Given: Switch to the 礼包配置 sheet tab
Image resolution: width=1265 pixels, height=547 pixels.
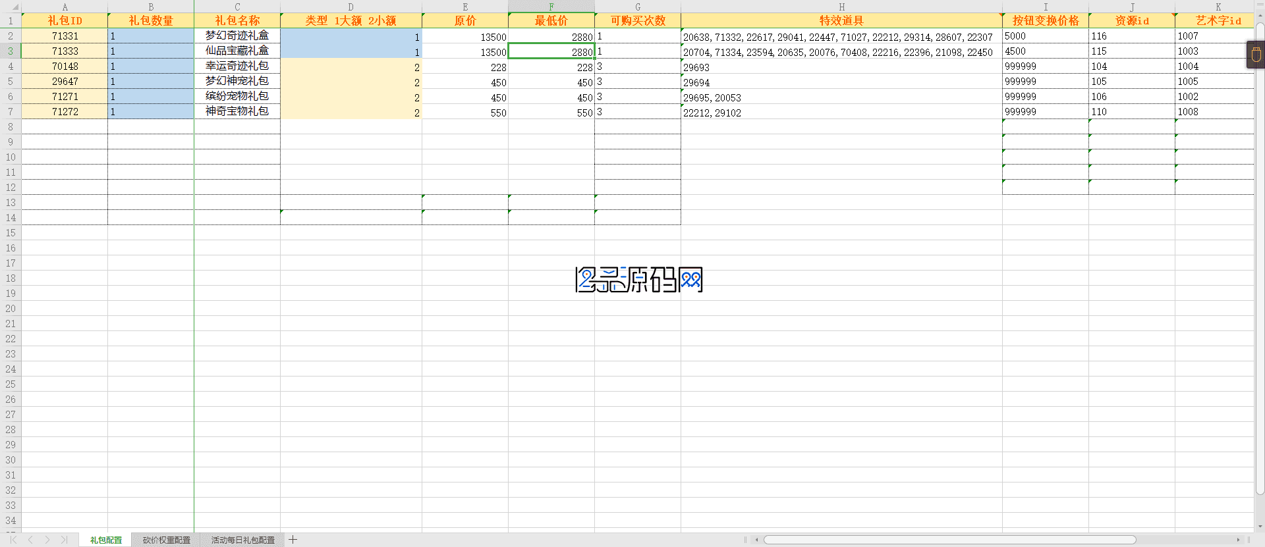Looking at the screenshot, I should [105, 540].
